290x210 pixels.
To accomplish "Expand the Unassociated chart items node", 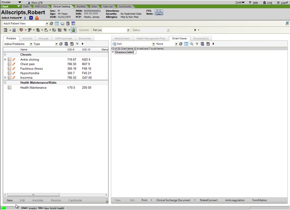I will tap(113, 52).
